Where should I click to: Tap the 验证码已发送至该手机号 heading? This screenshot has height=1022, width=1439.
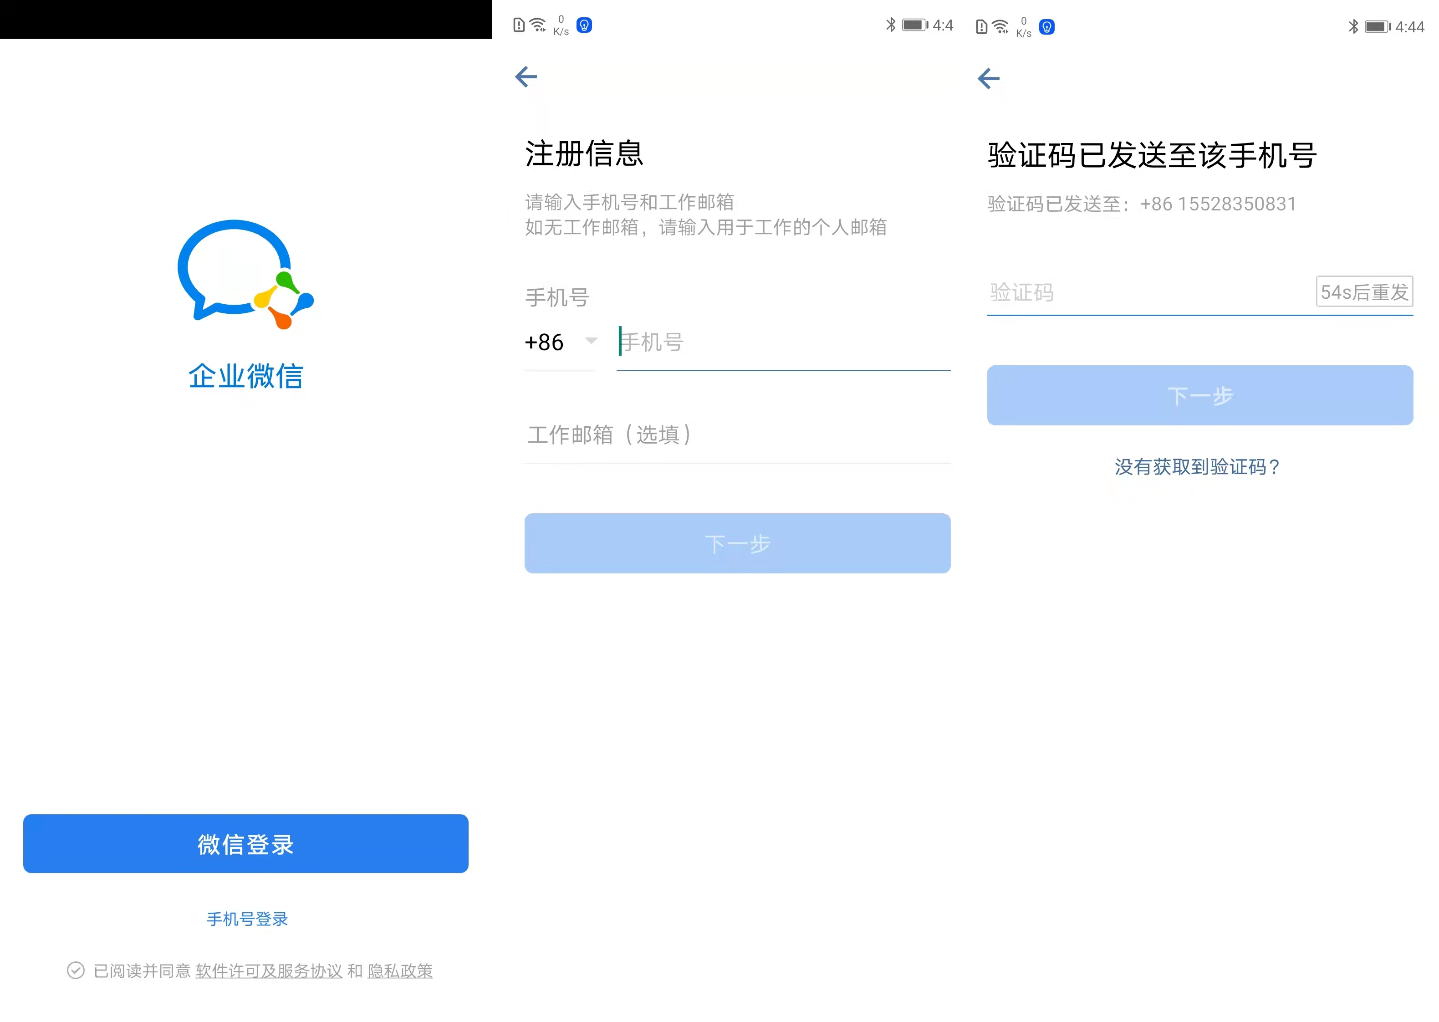(1152, 155)
